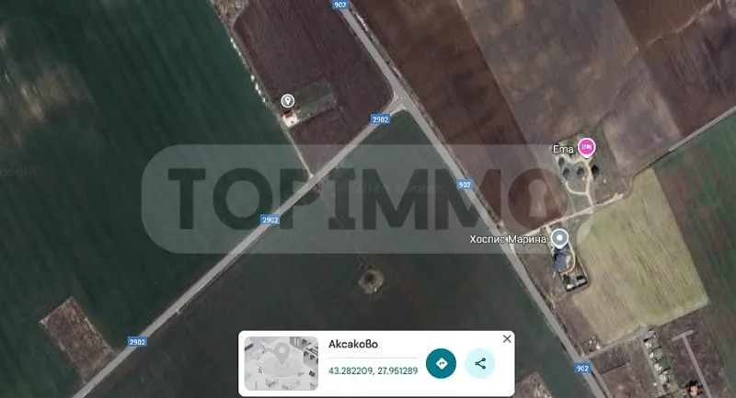
Task: Click the 902 road shield at the bottom-right
Action: (581, 369)
